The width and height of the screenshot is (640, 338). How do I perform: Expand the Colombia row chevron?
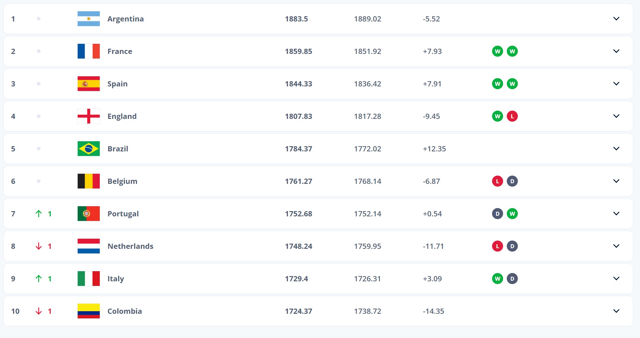coord(616,311)
